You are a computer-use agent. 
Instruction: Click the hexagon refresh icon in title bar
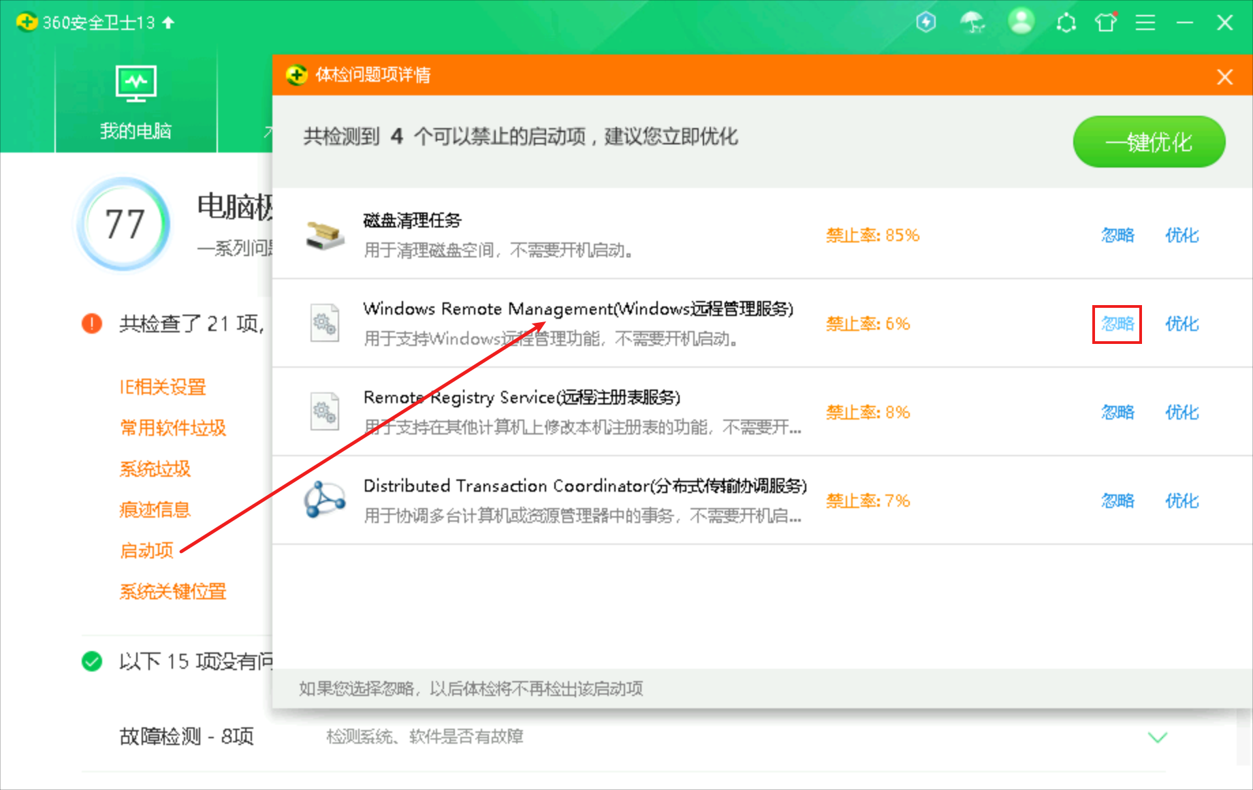[x=1066, y=23]
